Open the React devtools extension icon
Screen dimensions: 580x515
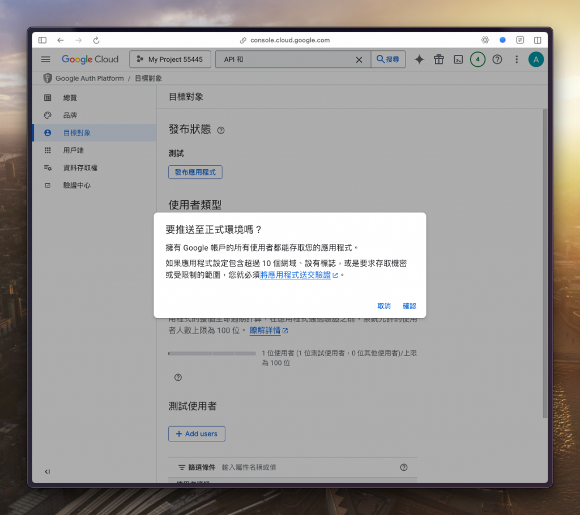(x=485, y=40)
